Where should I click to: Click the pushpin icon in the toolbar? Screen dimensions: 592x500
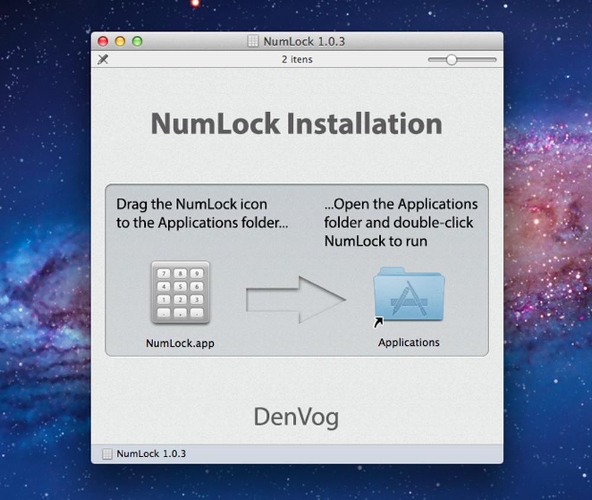tap(103, 59)
